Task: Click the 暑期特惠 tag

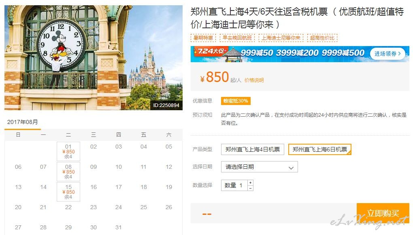Action: click(x=203, y=38)
